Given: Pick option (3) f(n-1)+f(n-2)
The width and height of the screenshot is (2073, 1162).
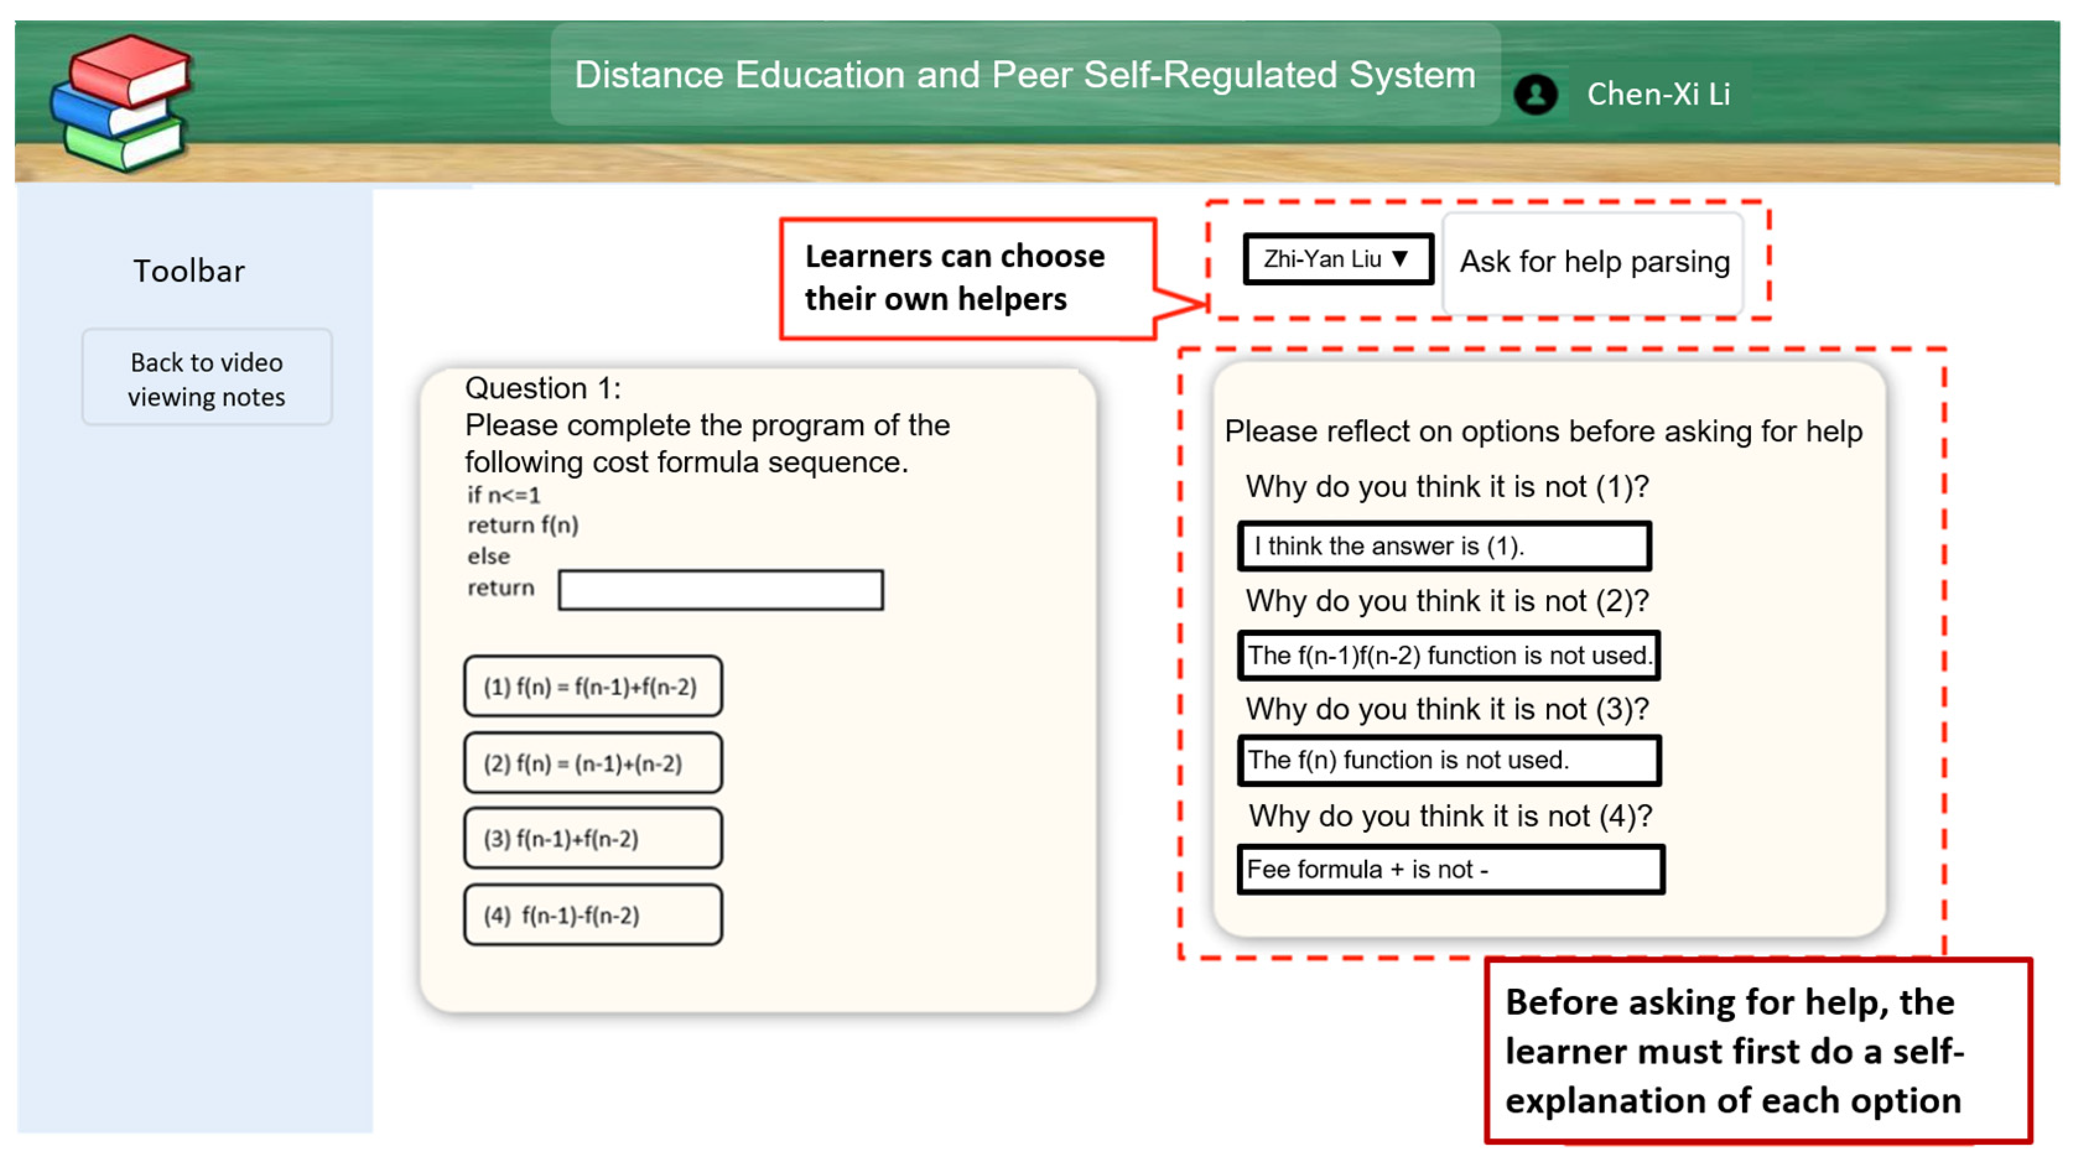Looking at the screenshot, I should [593, 838].
